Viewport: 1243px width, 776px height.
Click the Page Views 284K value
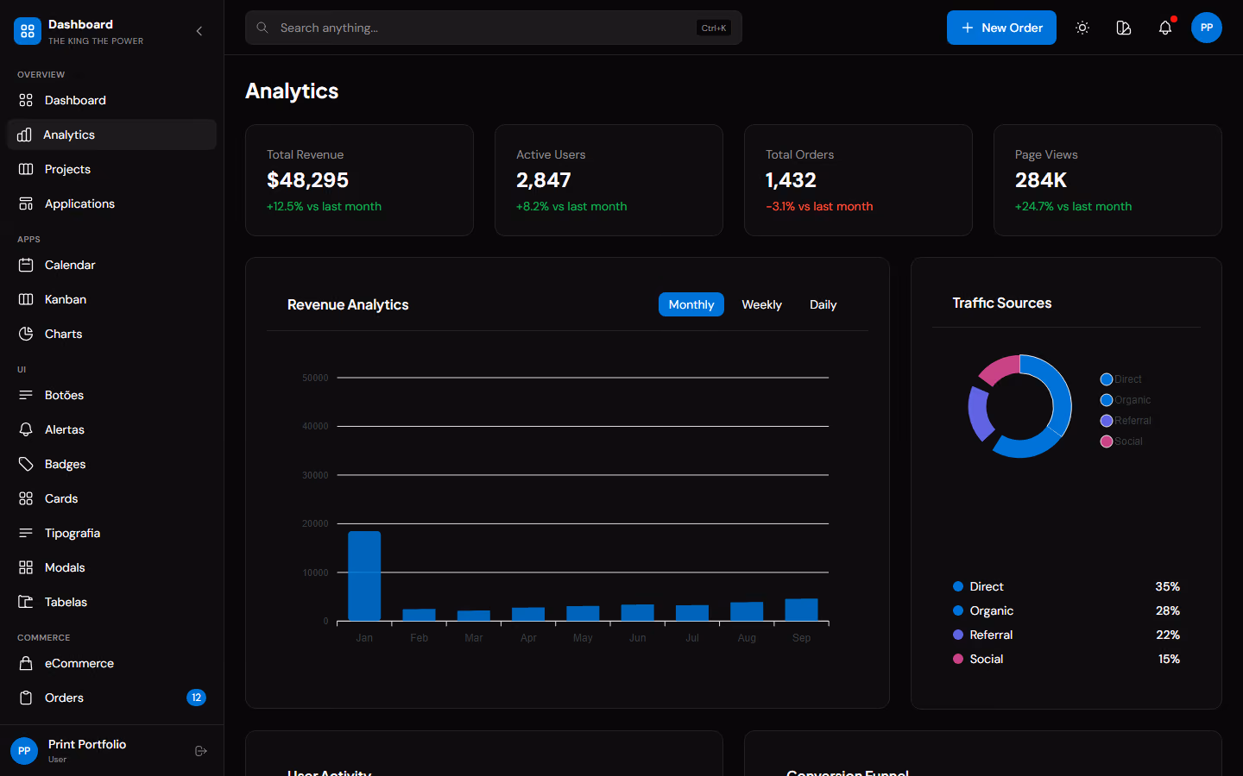tap(1041, 180)
